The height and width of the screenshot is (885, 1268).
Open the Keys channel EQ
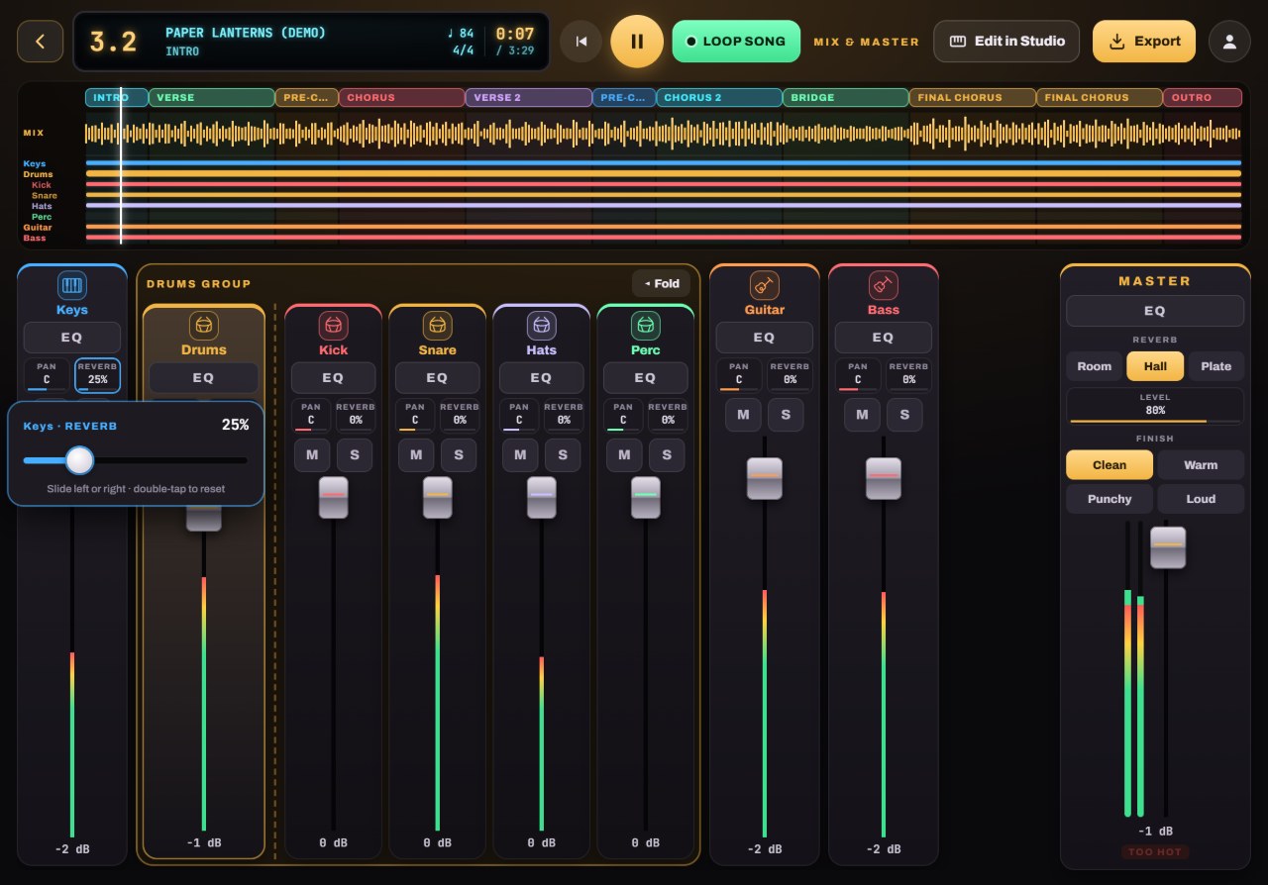point(72,338)
